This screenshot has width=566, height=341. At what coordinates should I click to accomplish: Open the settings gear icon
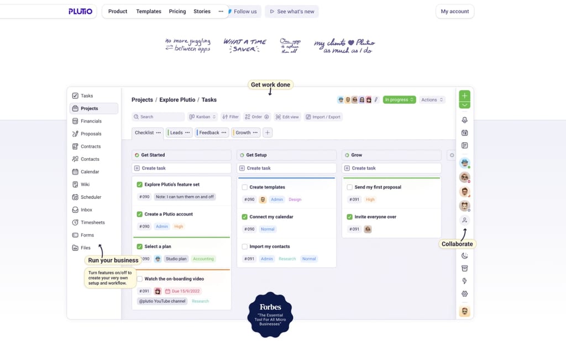[x=464, y=293]
